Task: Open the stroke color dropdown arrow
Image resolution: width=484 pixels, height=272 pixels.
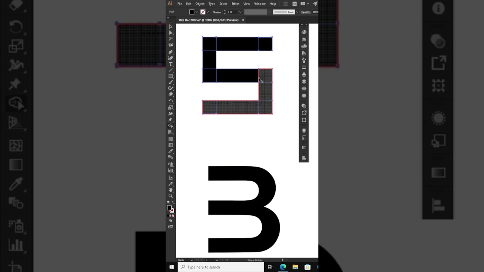Action: pos(208,12)
